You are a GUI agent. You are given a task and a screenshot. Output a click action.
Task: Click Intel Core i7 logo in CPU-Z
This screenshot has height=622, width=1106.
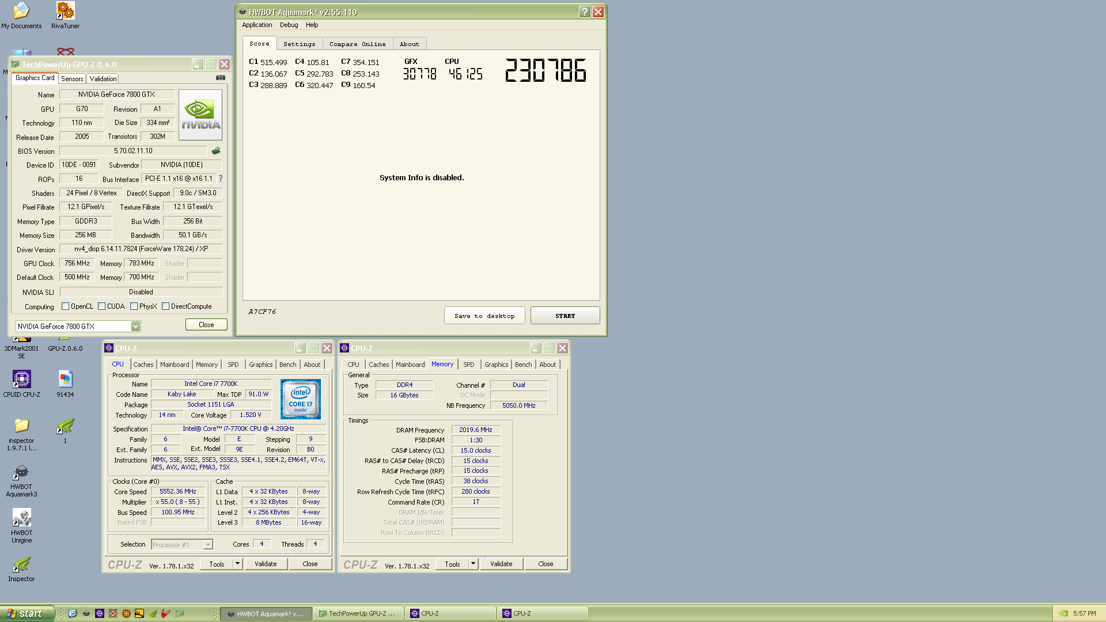[301, 399]
